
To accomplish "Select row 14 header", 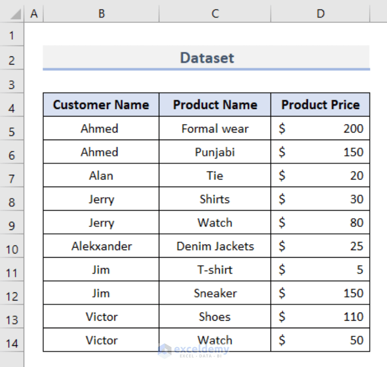I will pos(12,340).
